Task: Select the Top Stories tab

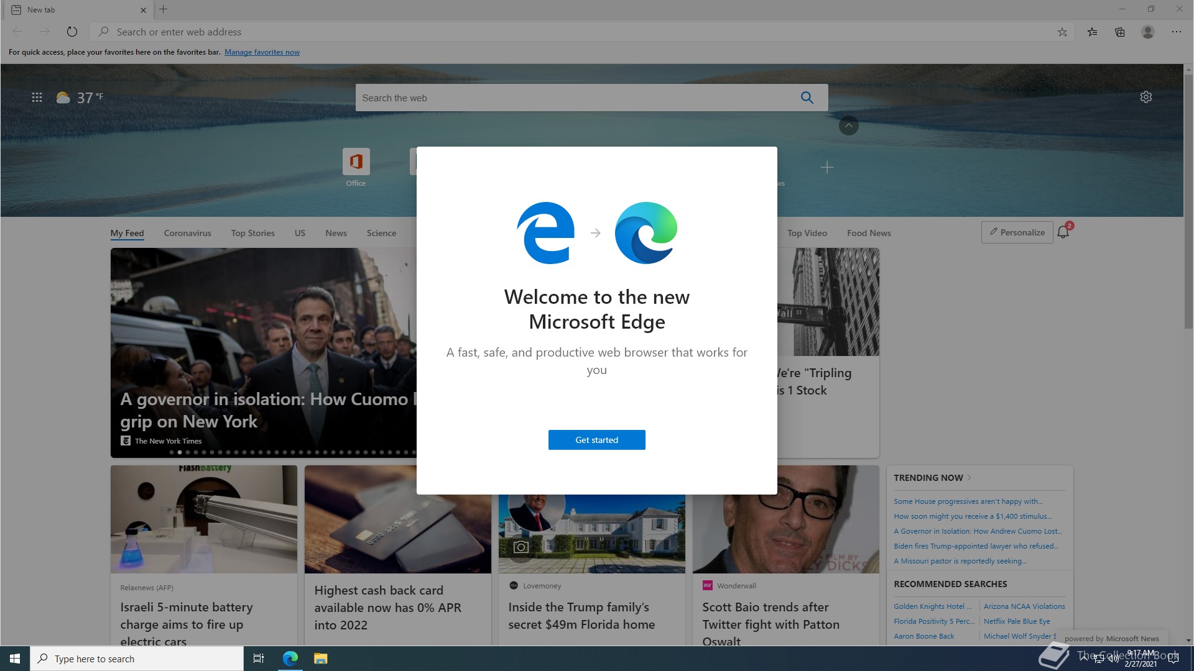Action: tap(252, 233)
